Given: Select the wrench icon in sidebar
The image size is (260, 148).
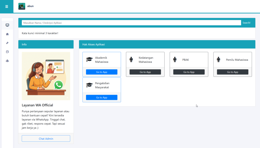Looking at the screenshot, I should pos(7,43).
